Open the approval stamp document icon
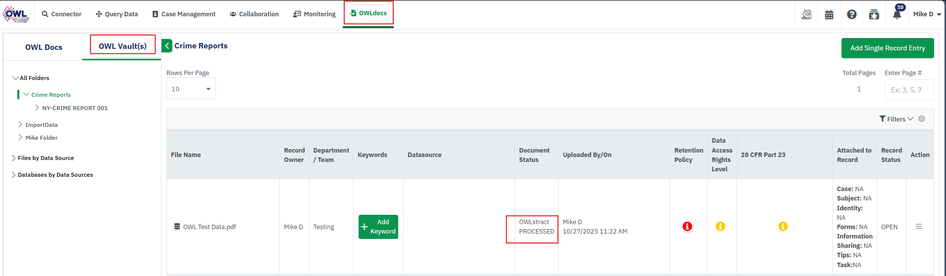946x276 pixels. [806, 14]
